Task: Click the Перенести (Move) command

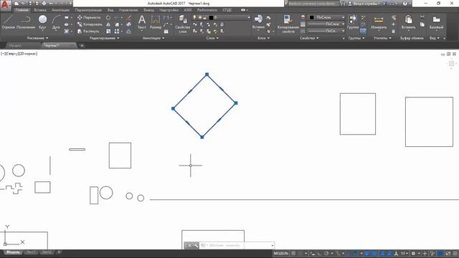Action: [x=89, y=17]
